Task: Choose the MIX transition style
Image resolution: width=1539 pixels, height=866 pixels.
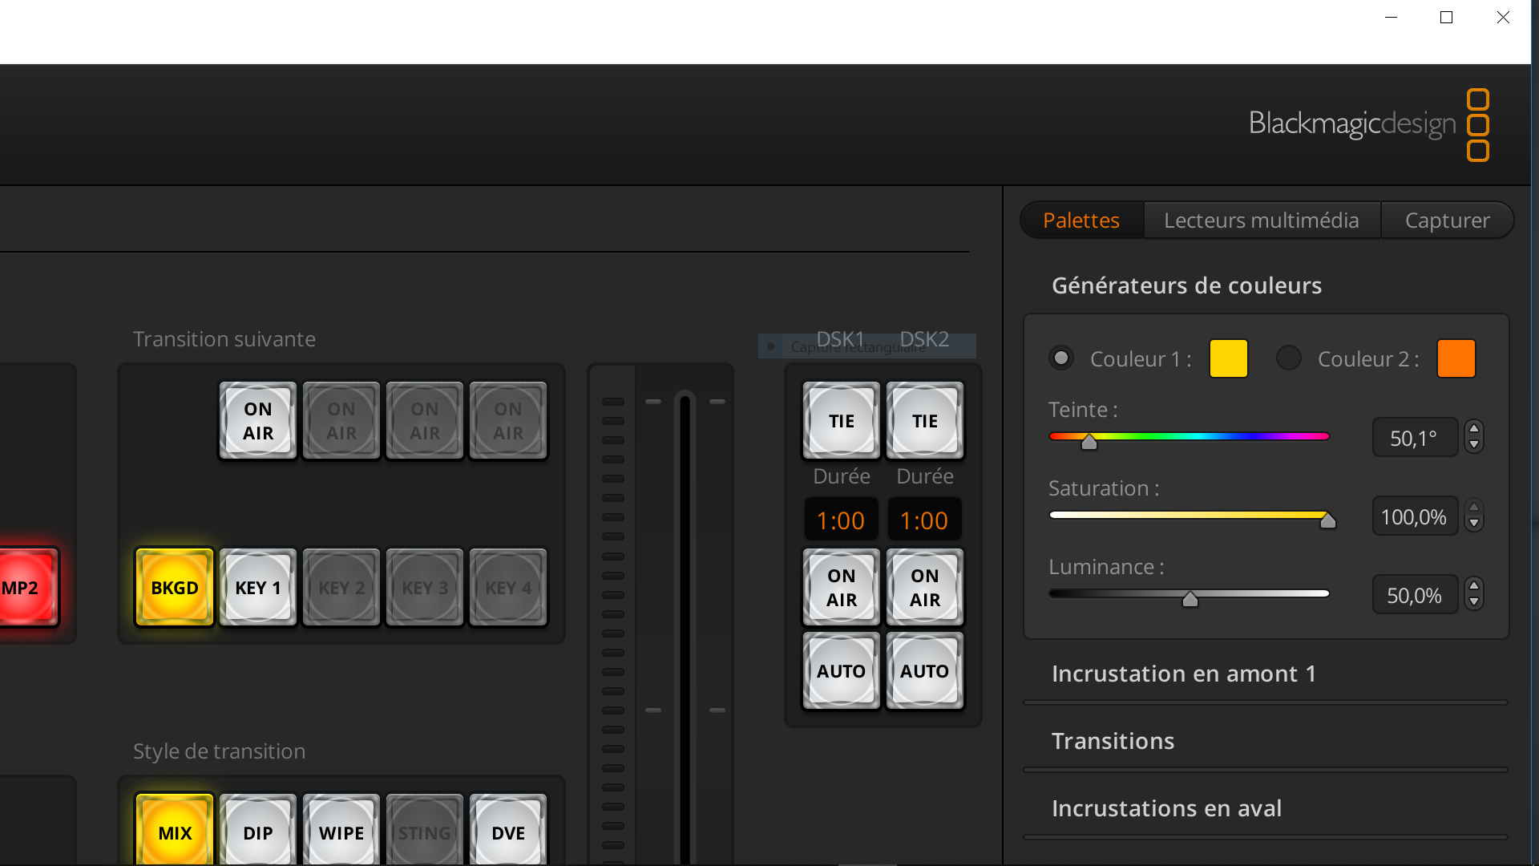Action: pyautogui.click(x=175, y=831)
